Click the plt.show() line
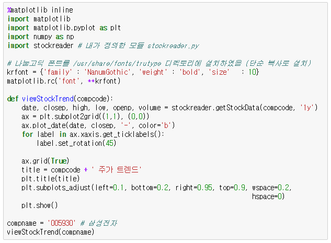This screenshot has height=243, width=331. click(39, 205)
